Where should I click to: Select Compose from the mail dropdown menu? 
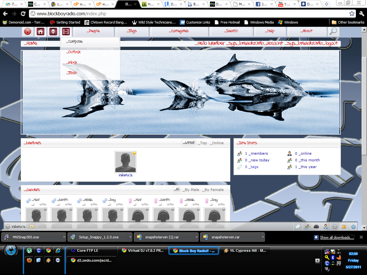click(x=74, y=42)
